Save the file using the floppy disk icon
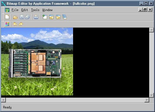The height and width of the screenshot is (112, 155). 22,17
